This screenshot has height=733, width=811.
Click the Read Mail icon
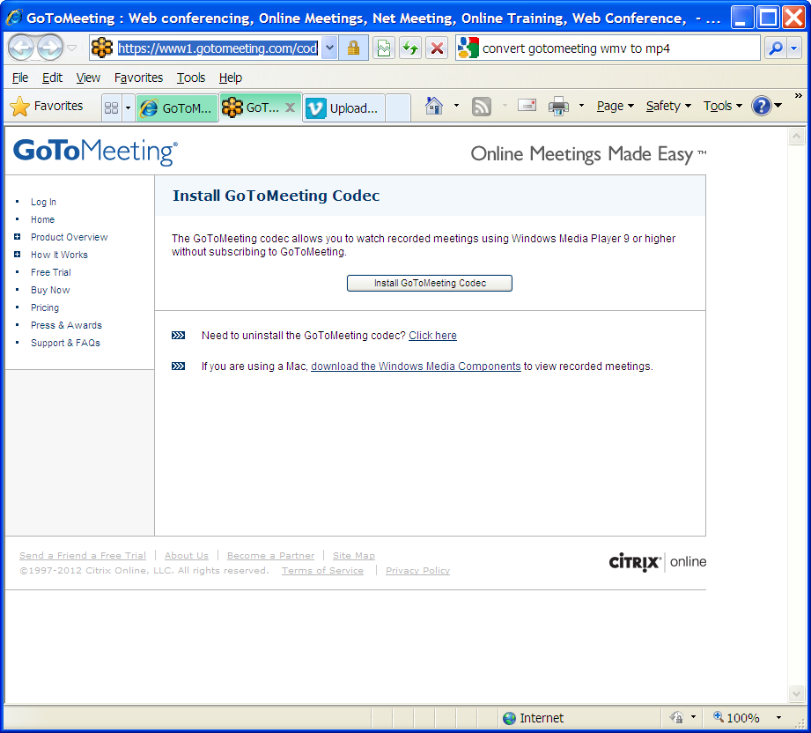527,106
